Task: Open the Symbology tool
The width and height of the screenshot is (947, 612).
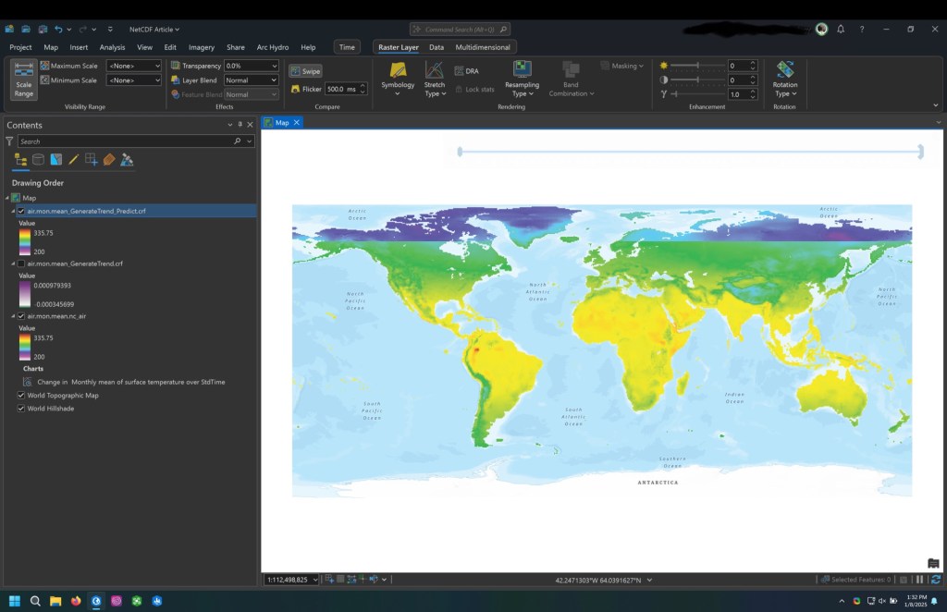Action: [x=398, y=76]
